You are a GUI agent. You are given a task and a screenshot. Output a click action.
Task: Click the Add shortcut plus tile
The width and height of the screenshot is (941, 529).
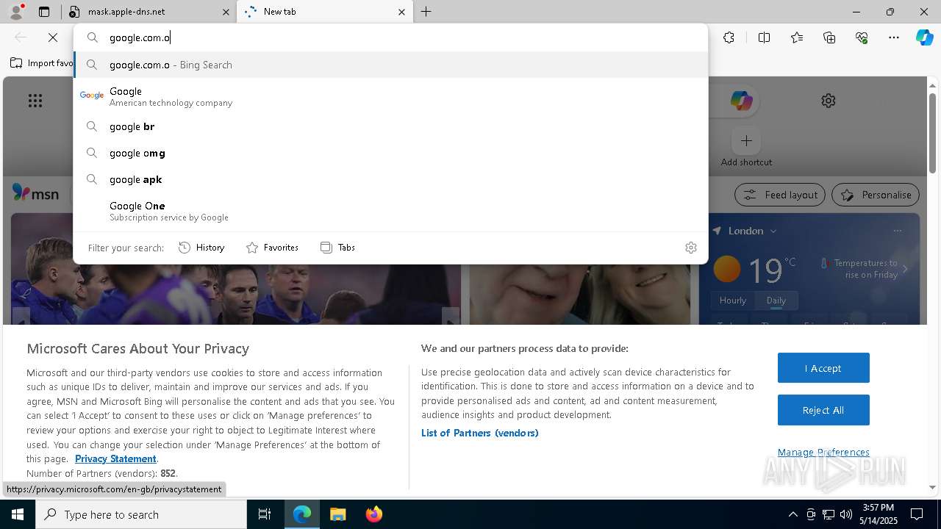pos(746,140)
